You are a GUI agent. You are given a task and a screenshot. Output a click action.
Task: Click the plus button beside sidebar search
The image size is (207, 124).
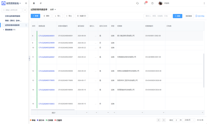(x=25, y=10)
